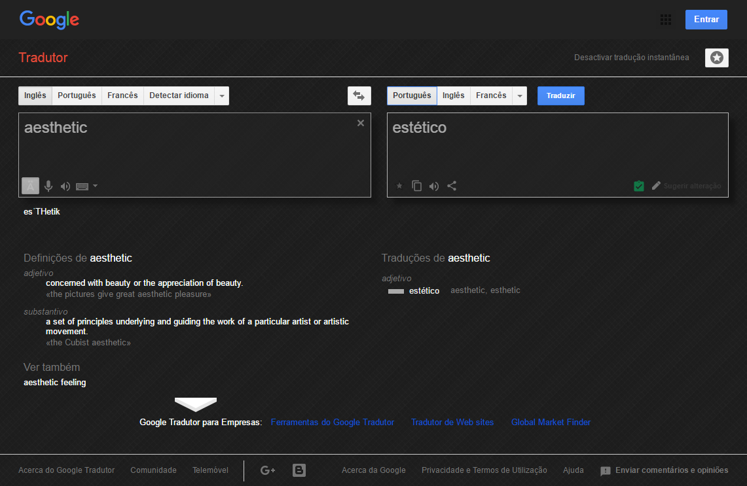Image resolution: width=747 pixels, height=486 pixels.
Task: Click Sugerir alteração pencil link
Action: [x=687, y=186]
